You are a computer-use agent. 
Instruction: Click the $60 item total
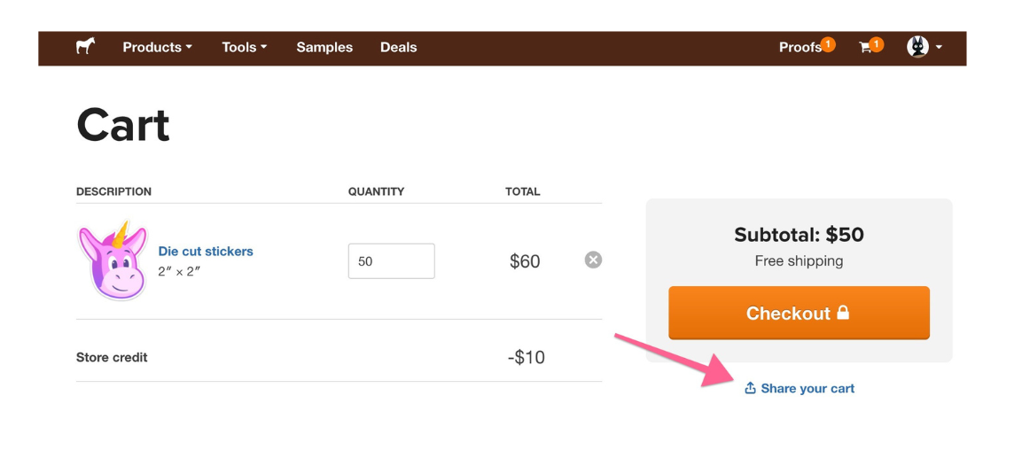coord(525,261)
